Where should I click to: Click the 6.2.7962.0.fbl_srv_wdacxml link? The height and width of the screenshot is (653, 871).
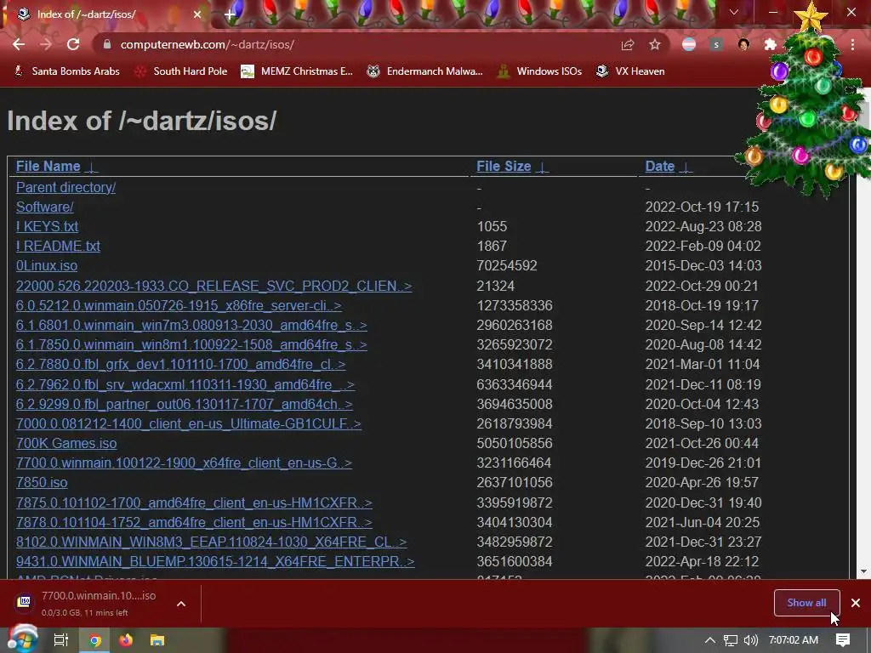pyautogui.click(x=185, y=384)
